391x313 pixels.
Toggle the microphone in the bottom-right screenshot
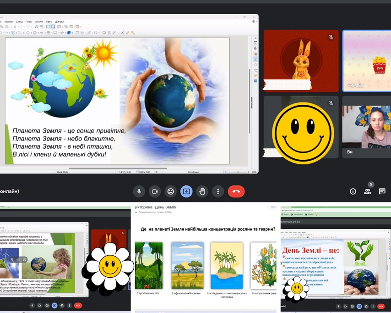(338, 306)
